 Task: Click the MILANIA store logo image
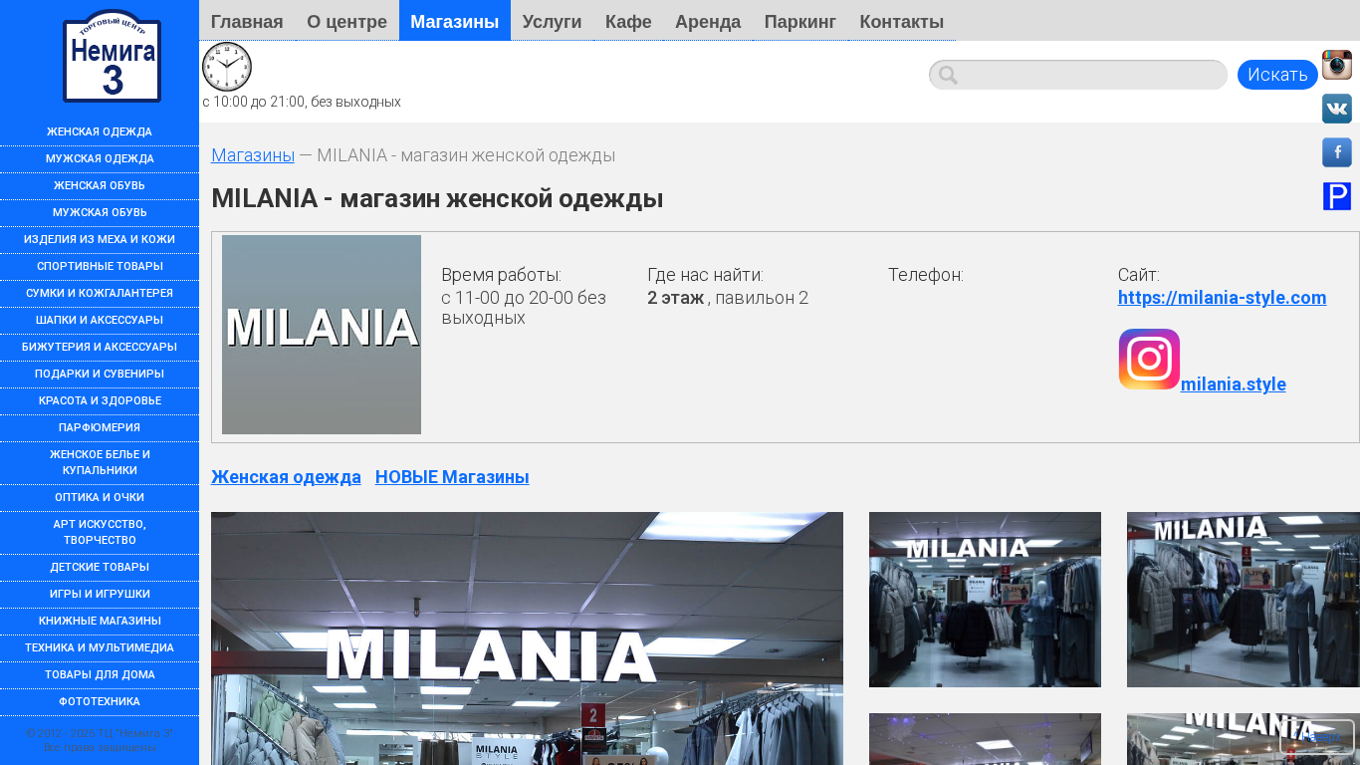pos(322,335)
